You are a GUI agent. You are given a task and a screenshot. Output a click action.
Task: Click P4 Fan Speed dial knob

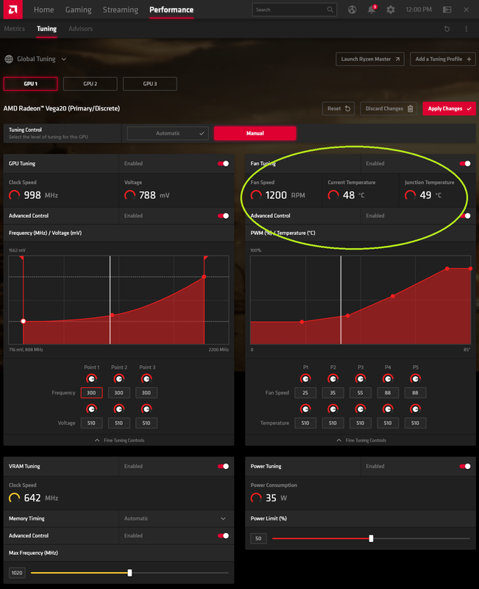tap(388, 378)
